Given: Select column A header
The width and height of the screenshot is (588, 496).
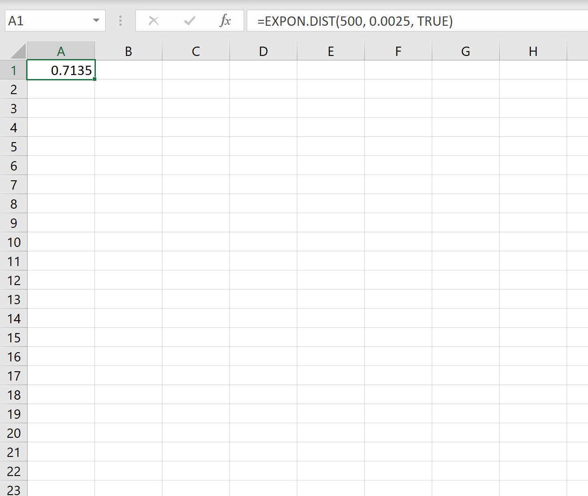Looking at the screenshot, I should (61, 51).
